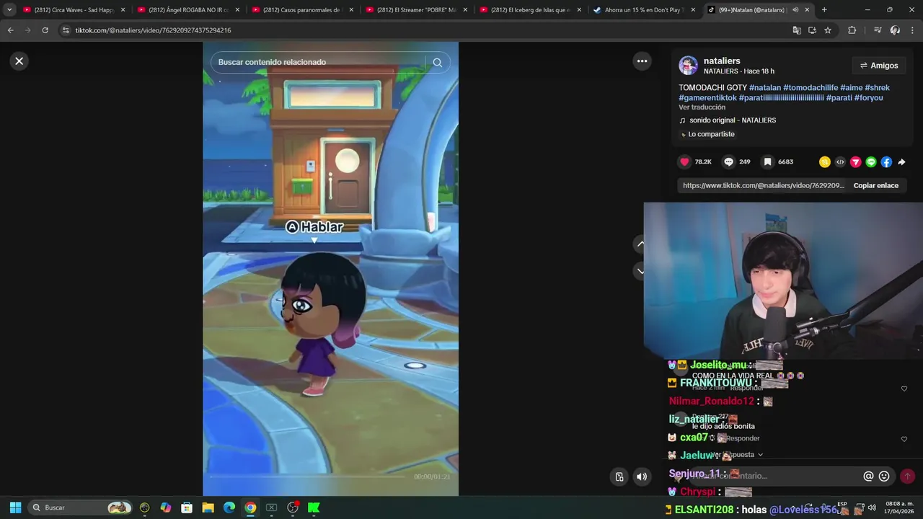Image resolution: width=923 pixels, height=519 pixels.
Task: Share to Facebook icon
Action: [x=886, y=162]
